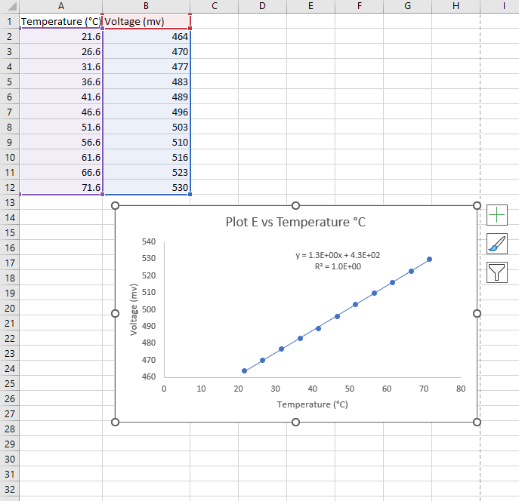Click the top-left chart resize handle
Image resolution: width=519 pixels, height=501 pixels.
point(115,205)
